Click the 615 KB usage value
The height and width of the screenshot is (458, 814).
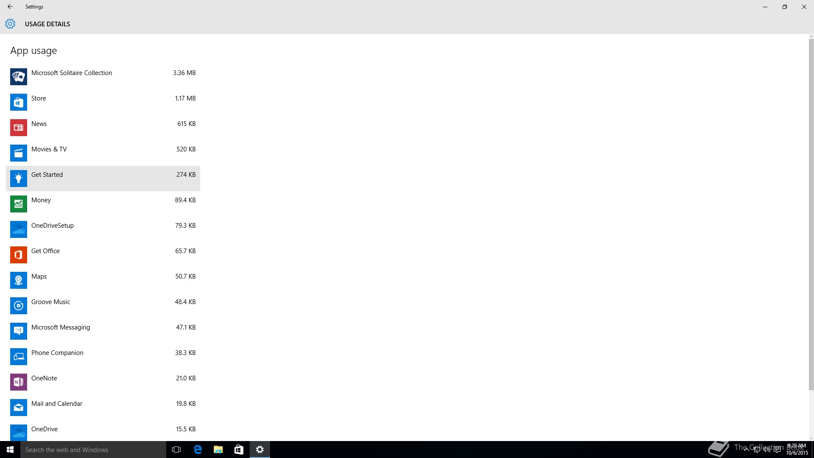click(x=187, y=124)
